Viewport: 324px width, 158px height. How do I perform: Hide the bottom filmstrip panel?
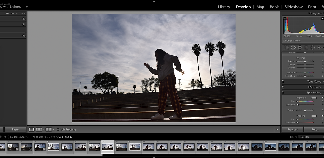click(154, 157)
